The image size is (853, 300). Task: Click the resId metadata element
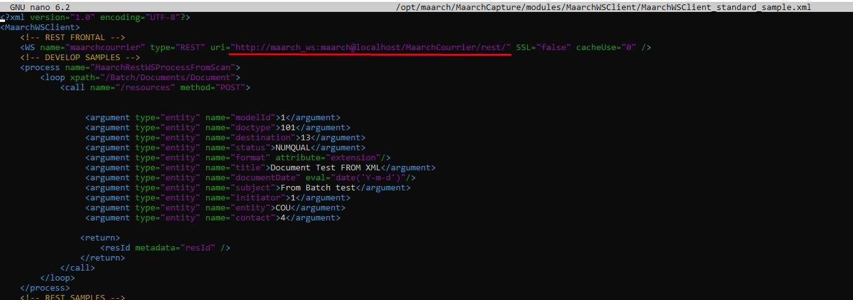click(165, 248)
